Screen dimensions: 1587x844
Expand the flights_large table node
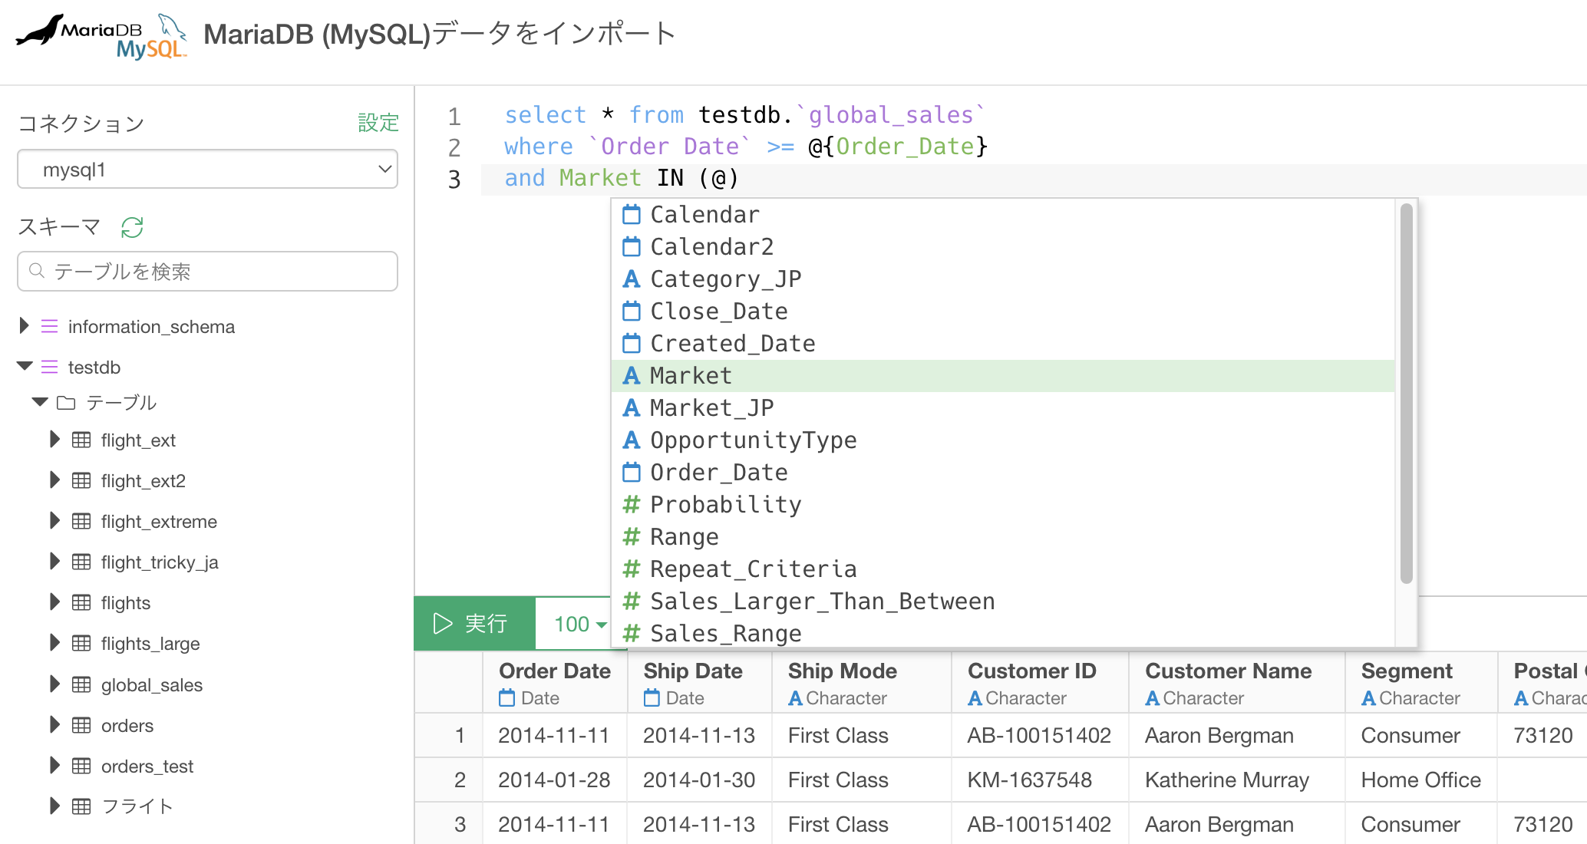(x=54, y=643)
